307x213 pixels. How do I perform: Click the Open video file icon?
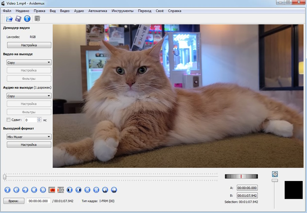tap(9, 19)
